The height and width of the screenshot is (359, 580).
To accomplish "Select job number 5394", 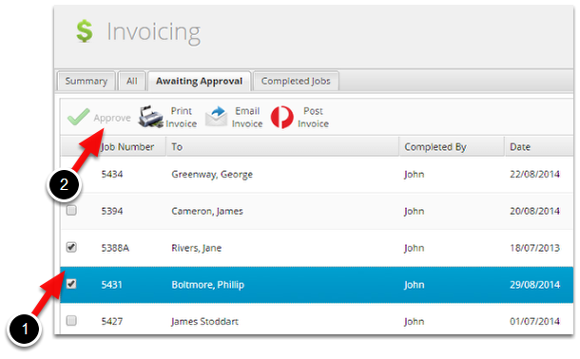I will tap(112, 211).
